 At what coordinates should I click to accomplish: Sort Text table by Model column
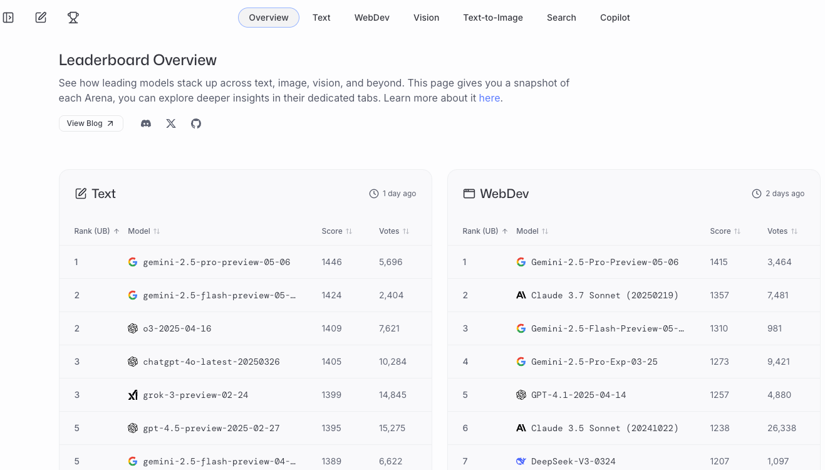[x=144, y=231]
